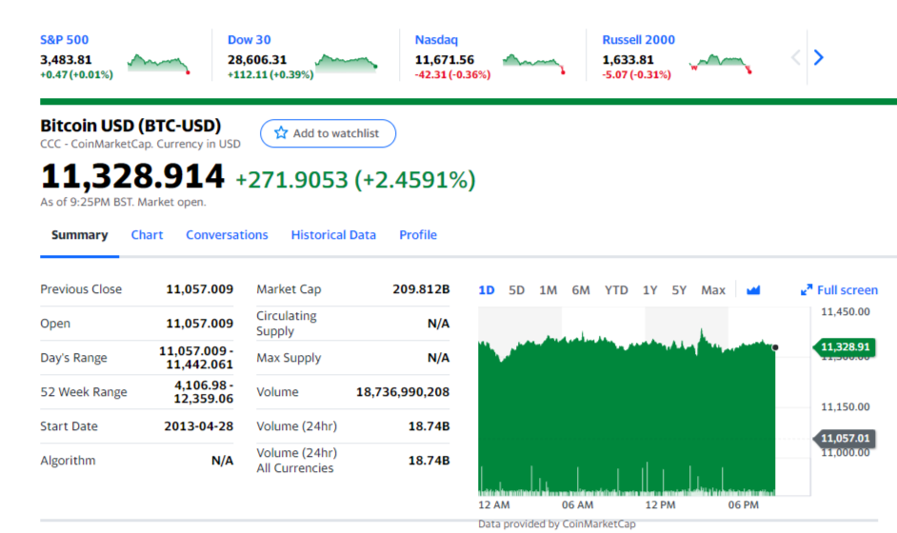This screenshot has width=897, height=533.
Task: Switch to the Chart tab
Action: pos(147,235)
